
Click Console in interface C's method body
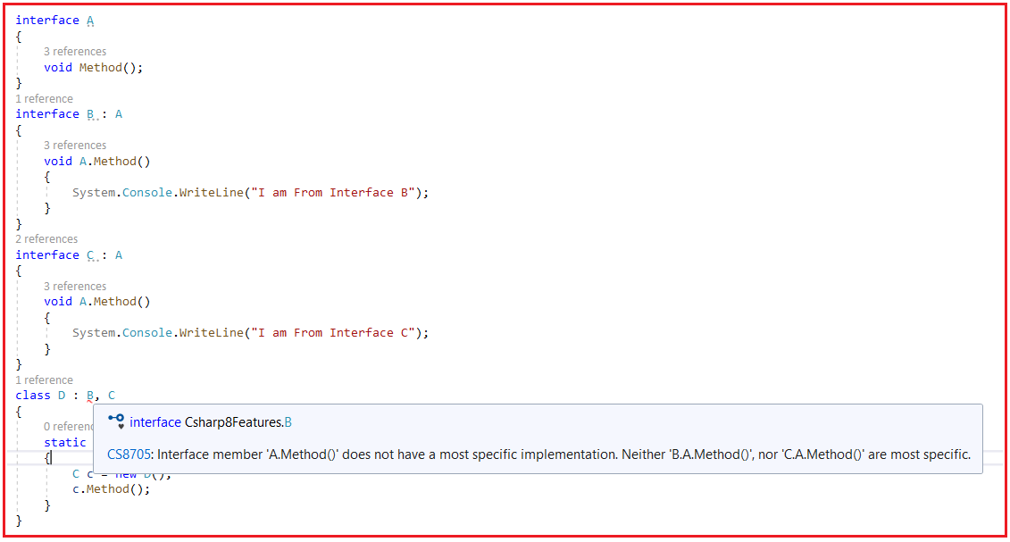[147, 333]
